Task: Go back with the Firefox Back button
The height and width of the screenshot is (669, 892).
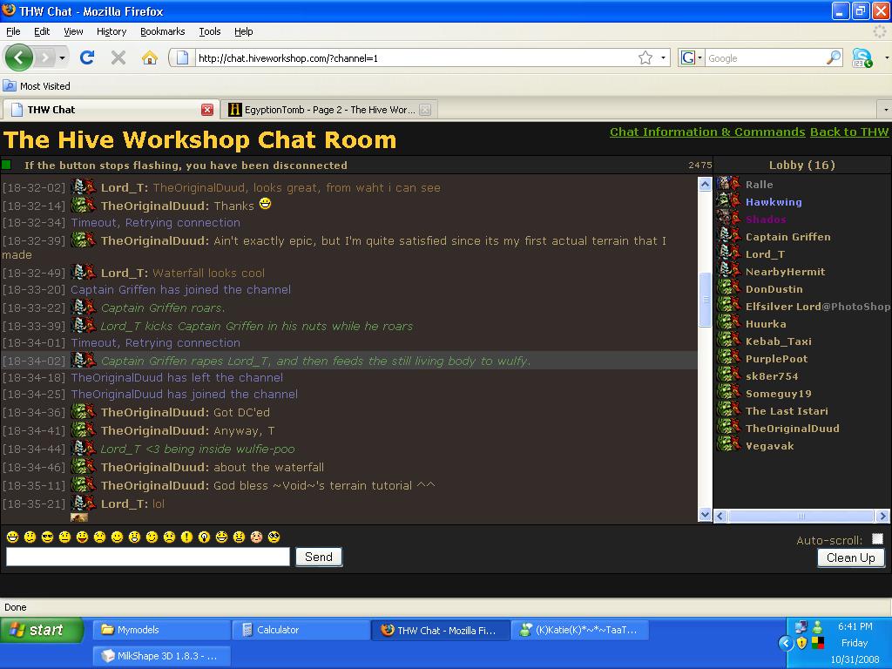Action: point(19,57)
